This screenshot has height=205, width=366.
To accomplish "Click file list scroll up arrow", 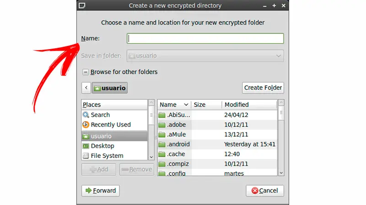I will pyautogui.click(x=281, y=102).
